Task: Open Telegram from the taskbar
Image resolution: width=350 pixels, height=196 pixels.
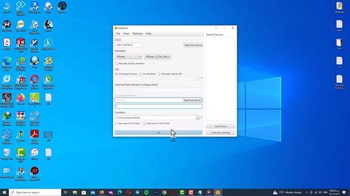Action: [x=137, y=192]
